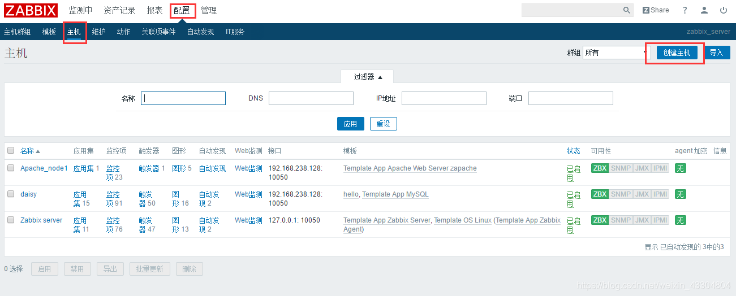The width and height of the screenshot is (736, 296).
Task: Click the logout power icon
Action: click(724, 10)
